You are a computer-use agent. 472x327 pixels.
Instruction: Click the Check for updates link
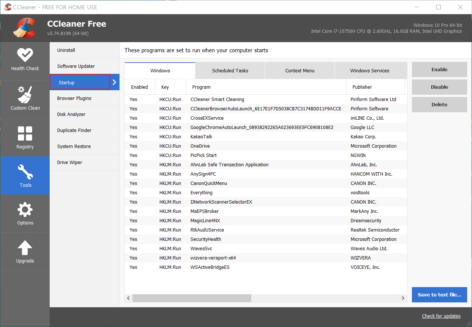coord(441,316)
